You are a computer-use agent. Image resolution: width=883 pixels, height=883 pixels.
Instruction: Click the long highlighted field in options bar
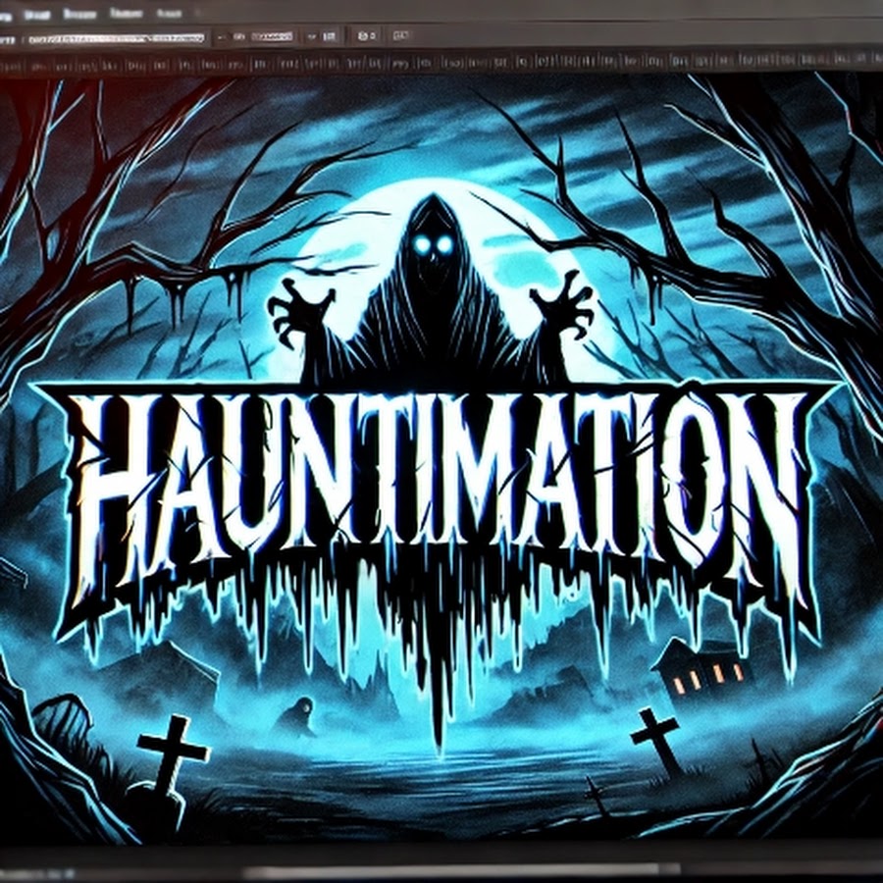pyautogui.click(x=116, y=38)
